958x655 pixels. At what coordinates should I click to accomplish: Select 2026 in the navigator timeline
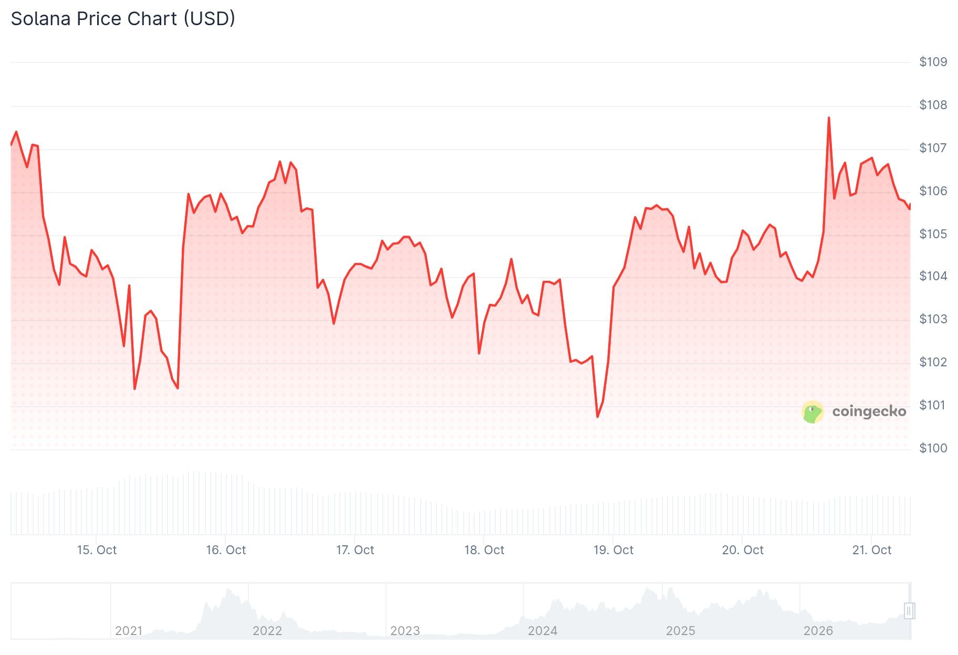818,630
